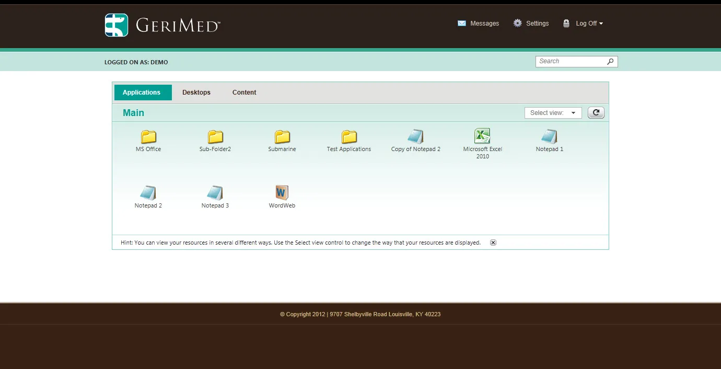
Task: Open the Settings link
Action: pos(537,24)
